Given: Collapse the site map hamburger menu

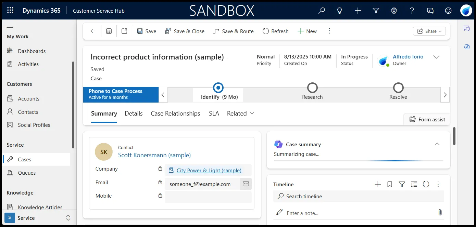Looking at the screenshot, I should [10, 27].
